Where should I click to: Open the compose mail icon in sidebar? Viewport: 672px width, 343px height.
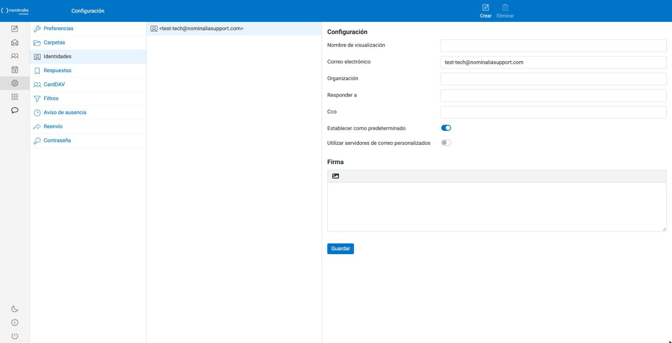click(x=14, y=29)
